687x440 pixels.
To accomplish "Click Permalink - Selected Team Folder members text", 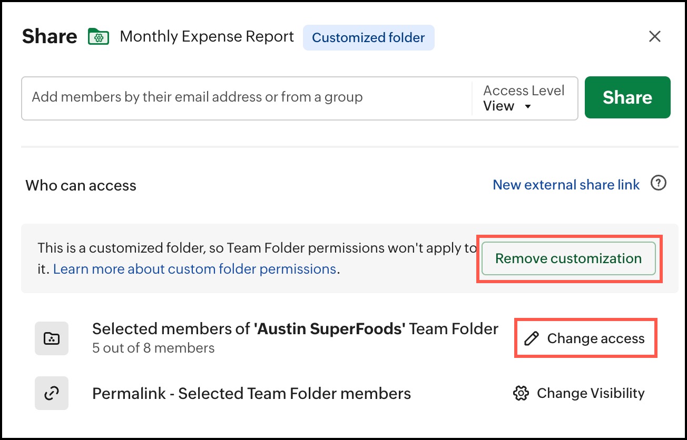I will (251, 393).
